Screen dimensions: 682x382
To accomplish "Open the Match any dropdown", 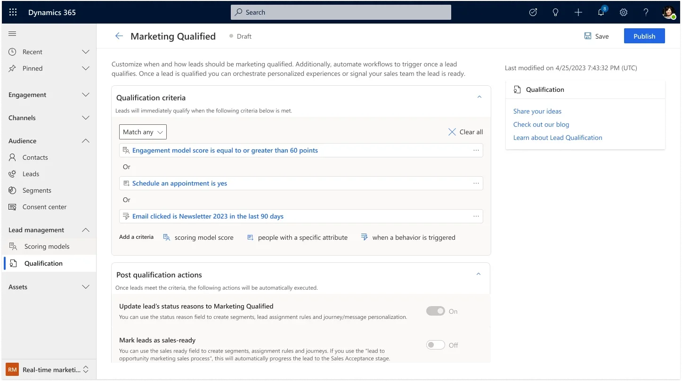I will [x=143, y=132].
